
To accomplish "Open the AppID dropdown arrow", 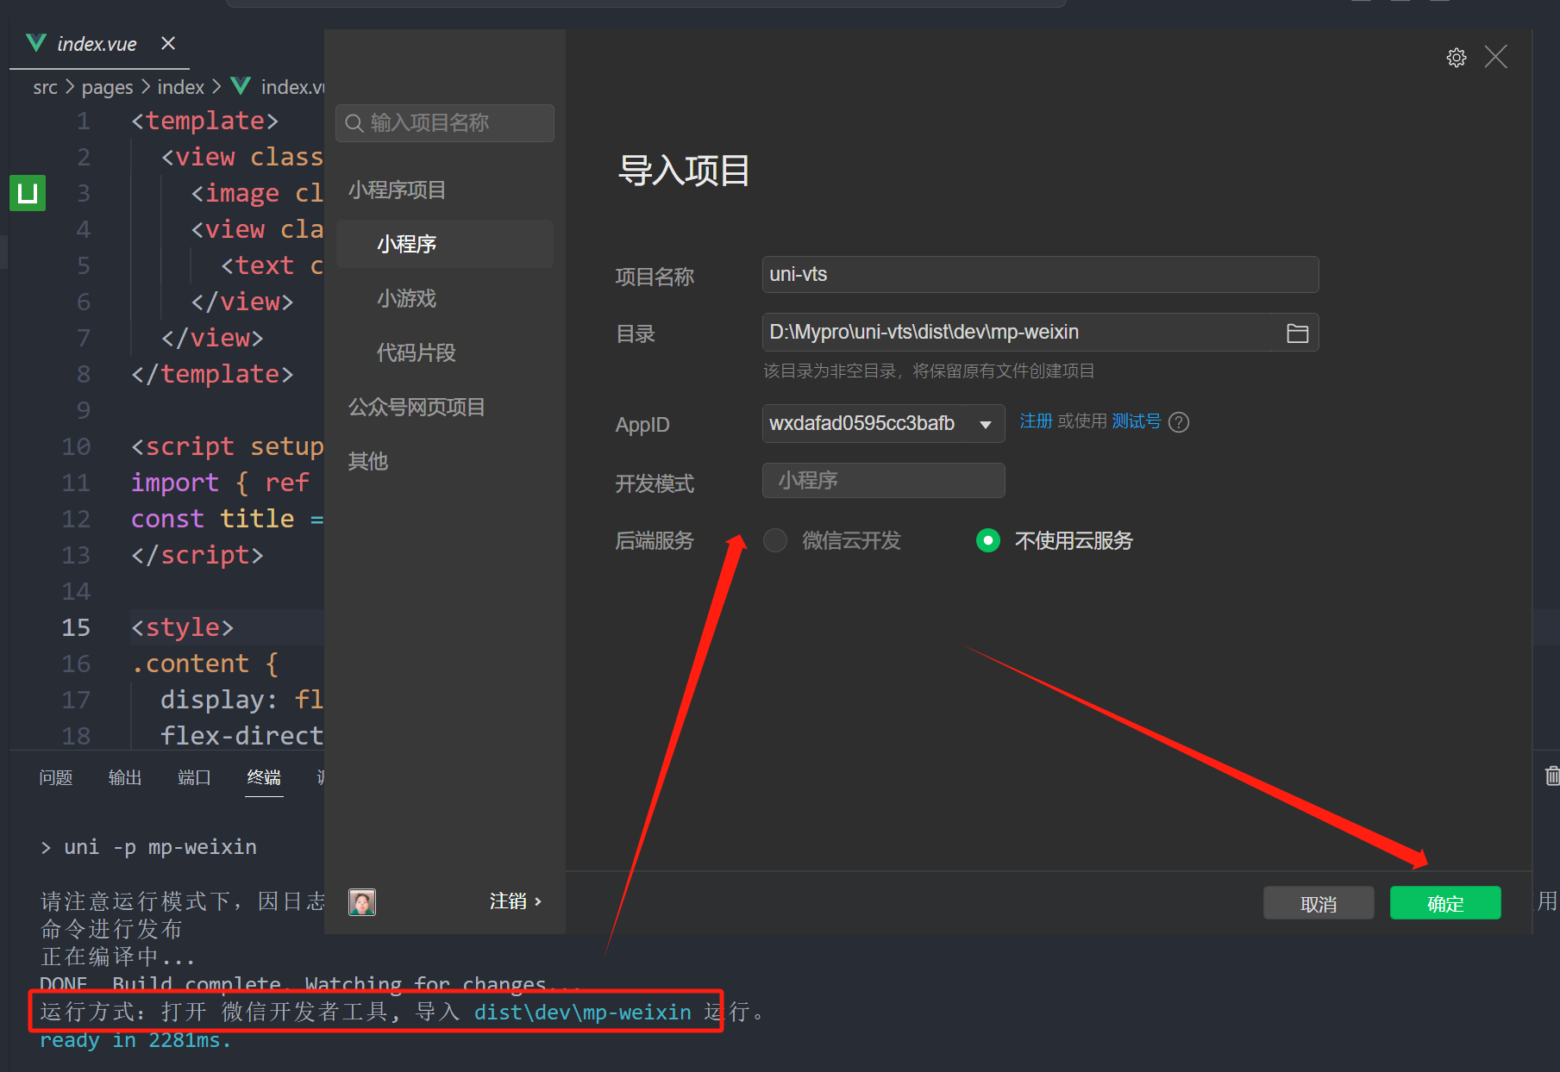I will point(986,424).
